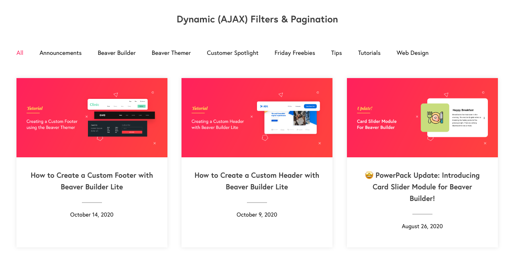524x257 pixels.
Task: Open the Custom Header post thumbnail
Action: [x=257, y=118]
